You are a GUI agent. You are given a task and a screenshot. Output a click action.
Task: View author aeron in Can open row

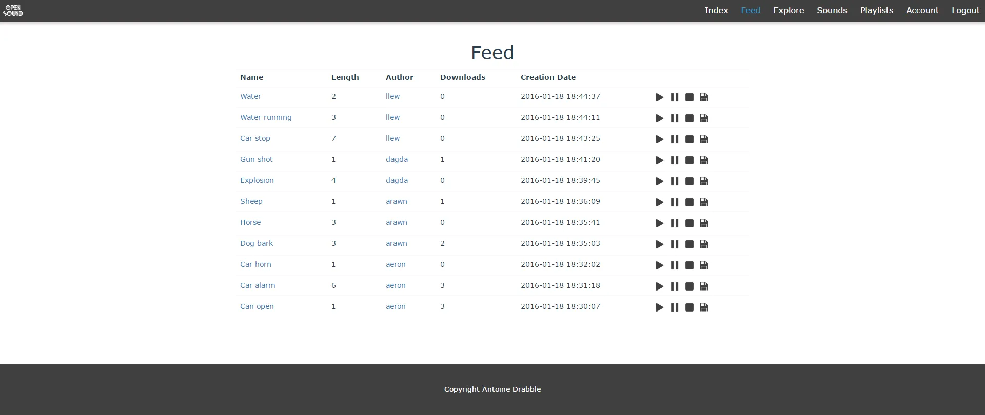[396, 306]
